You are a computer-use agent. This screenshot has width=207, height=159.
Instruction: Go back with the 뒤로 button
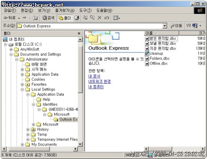pyautogui.click(x=10, y=18)
